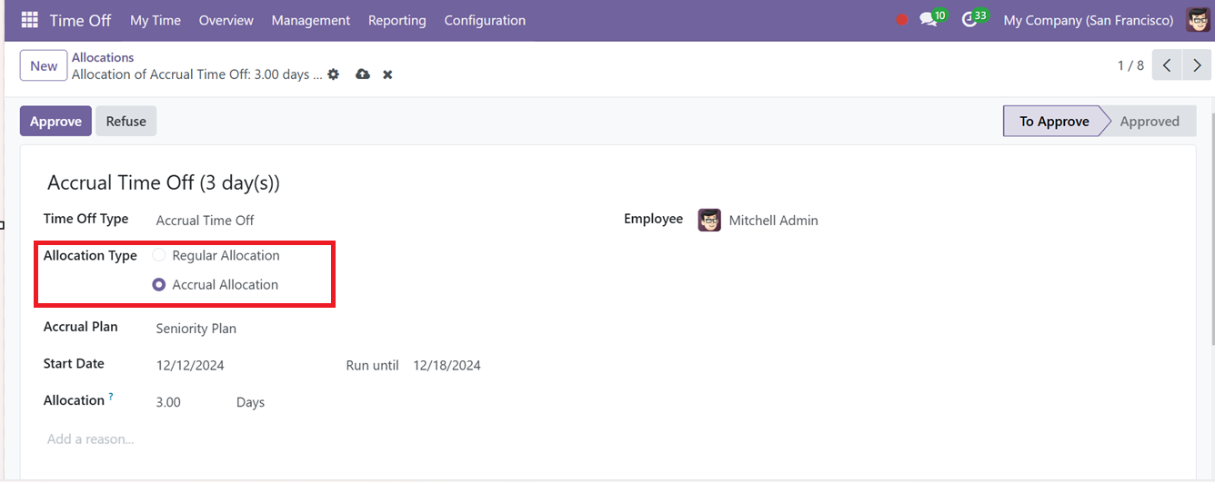Open the Configuration menu
The height and width of the screenshot is (482, 1215).
coord(485,20)
